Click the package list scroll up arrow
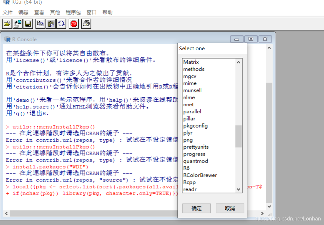This screenshot has height=225, width=324. click(238, 62)
